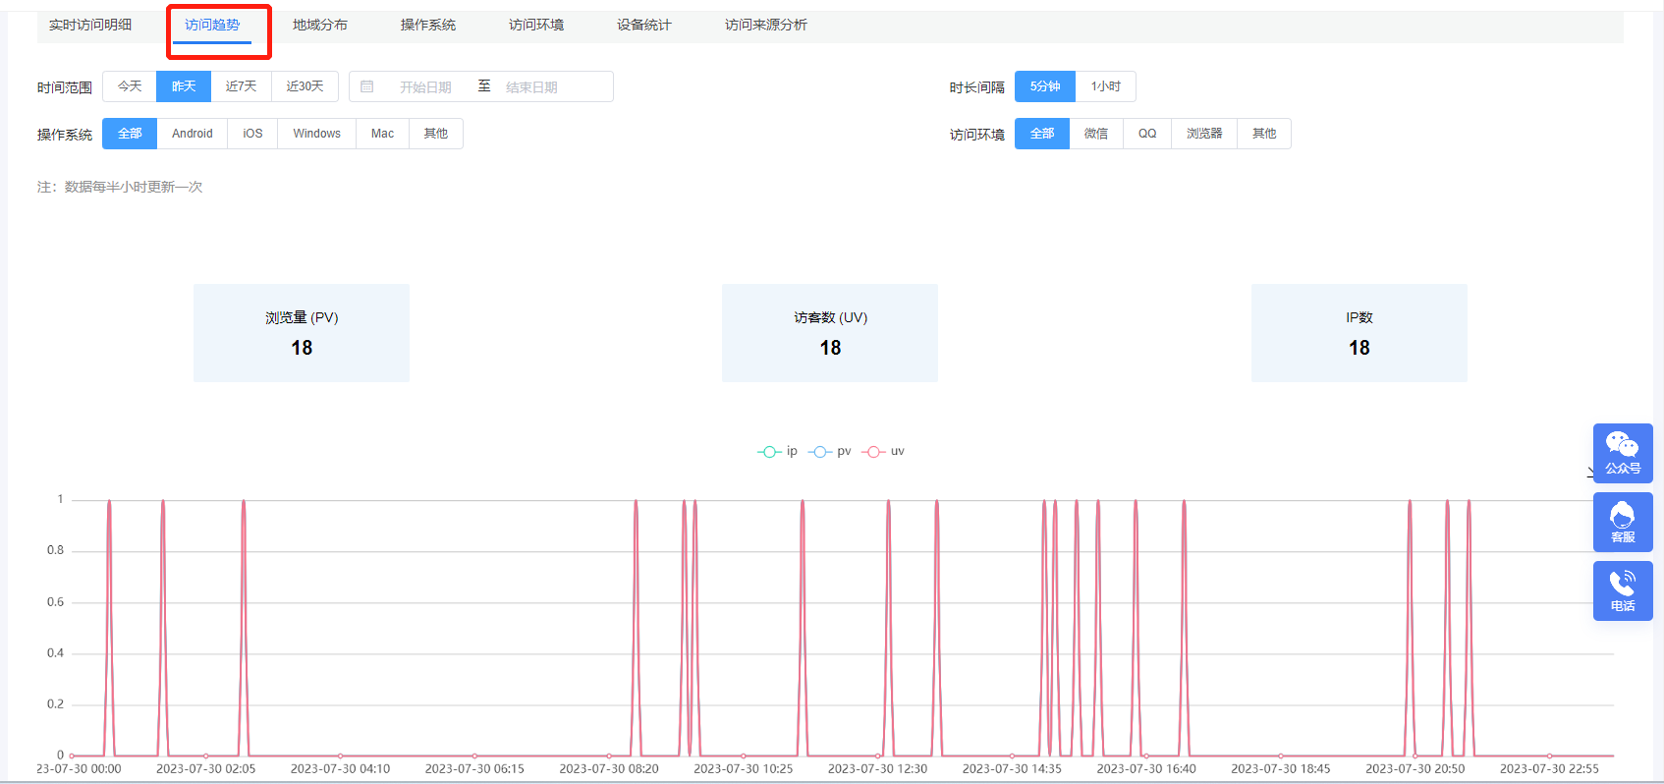Filter operating system by Android
The width and height of the screenshot is (1664, 784).
[x=192, y=134]
